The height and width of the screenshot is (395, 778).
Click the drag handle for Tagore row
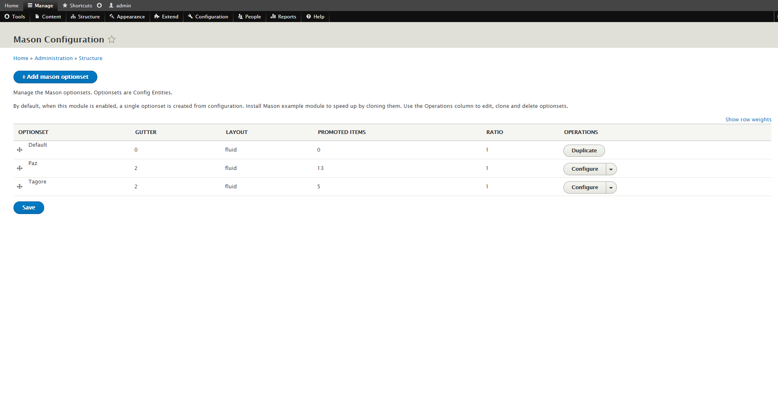20,187
